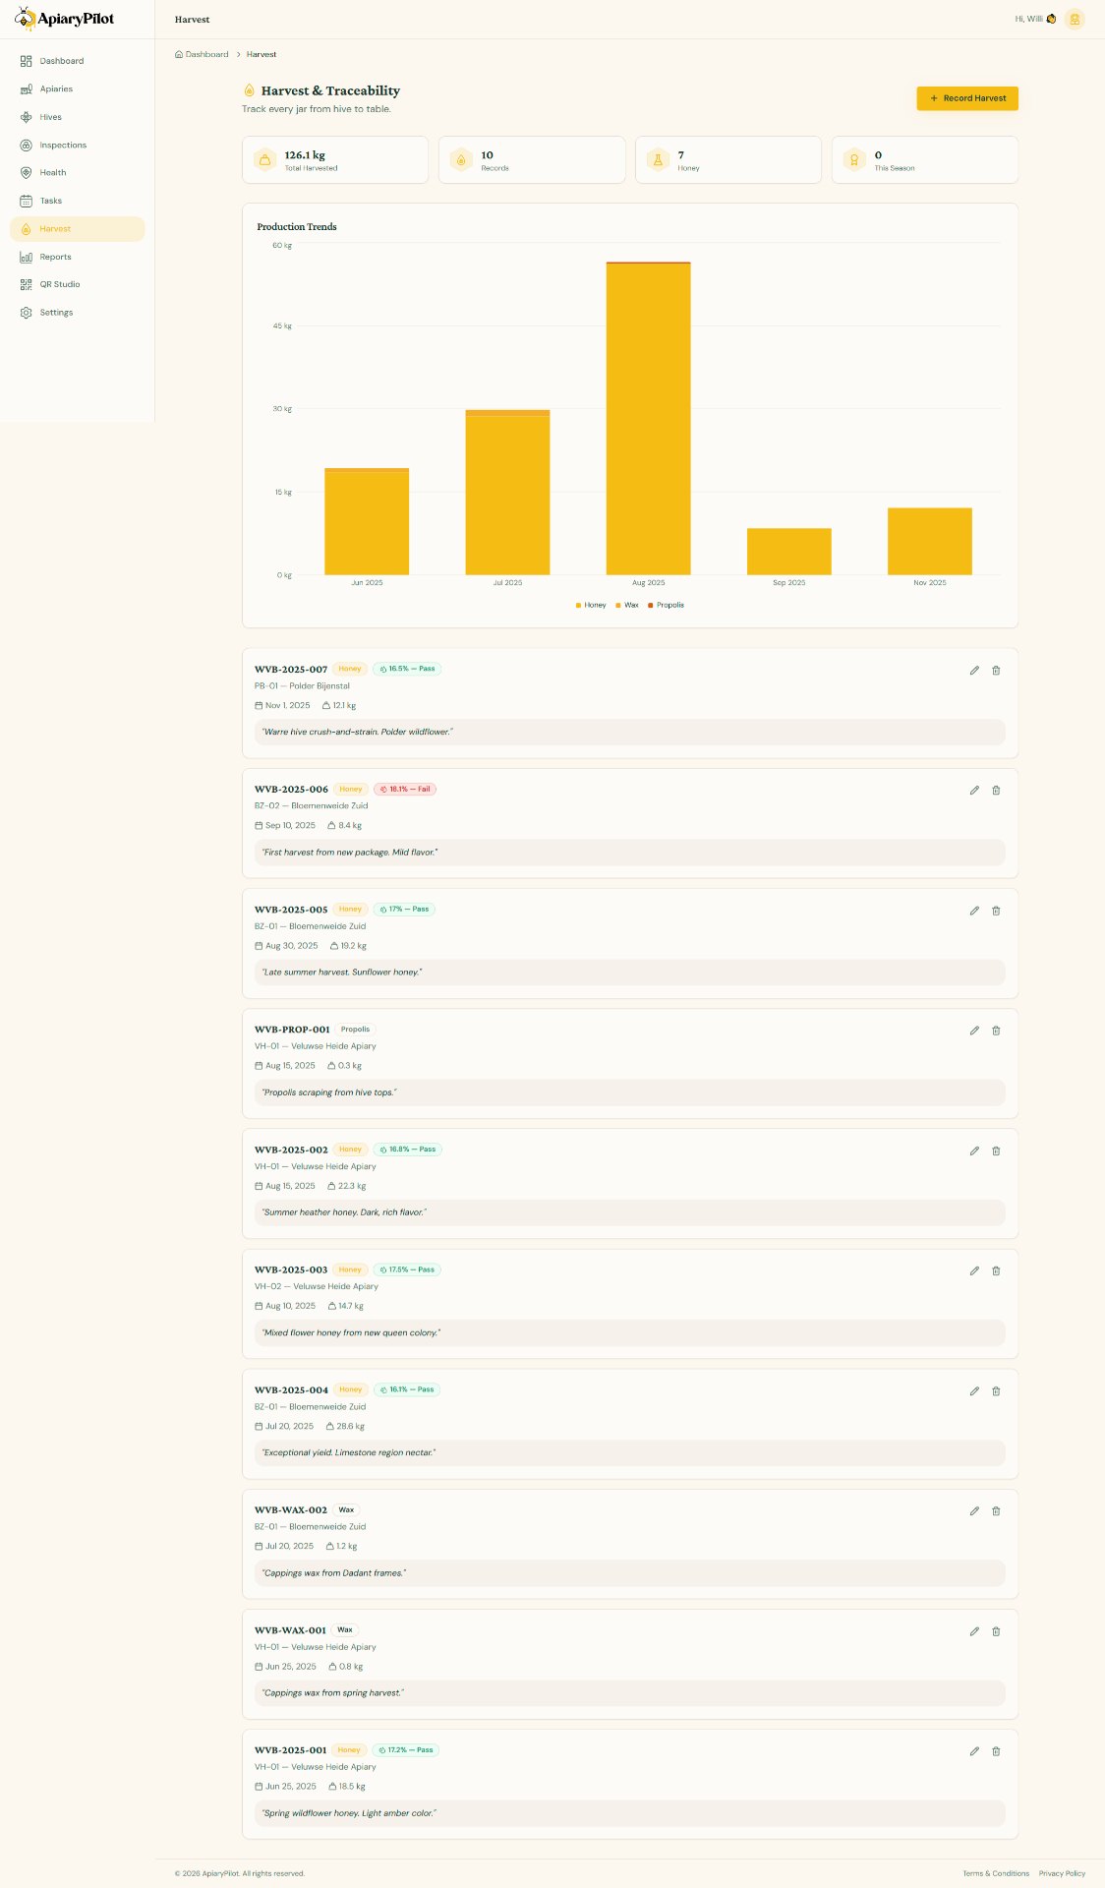Click the Honey badge on WVB-2025-001
The width and height of the screenshot is (1105, 1888).
pyautogui.click(x=349, y=1750)
